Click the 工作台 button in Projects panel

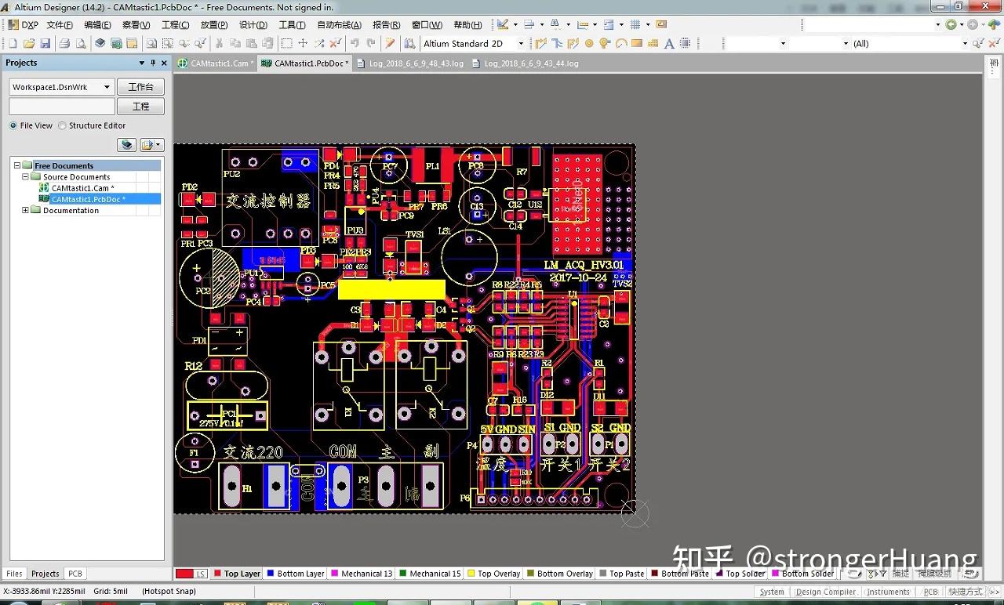pyautogui.click(x=140, y=86)
